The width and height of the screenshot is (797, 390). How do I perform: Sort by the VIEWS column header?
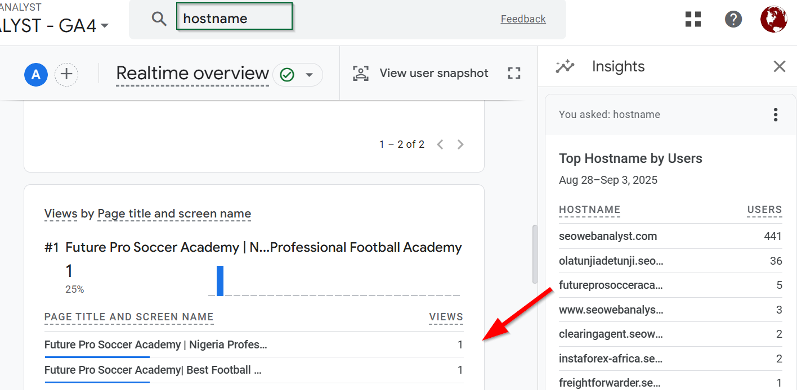[x=446, y=317]
